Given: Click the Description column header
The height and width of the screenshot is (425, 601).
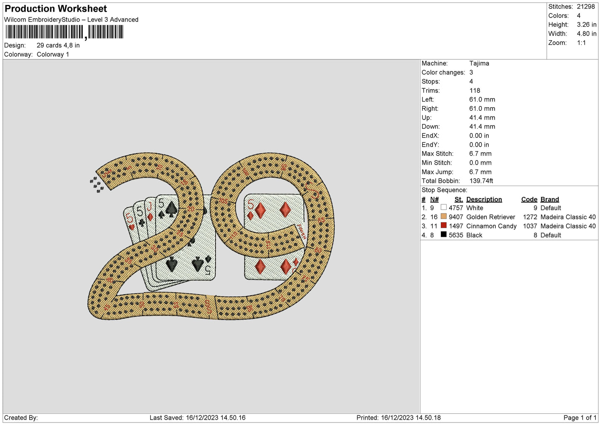Looking at the screenshot, I should 484,199.
